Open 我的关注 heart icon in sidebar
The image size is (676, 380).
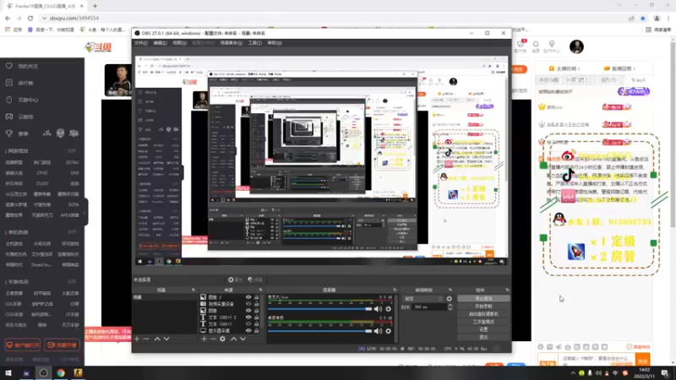[x=9, y=66]
